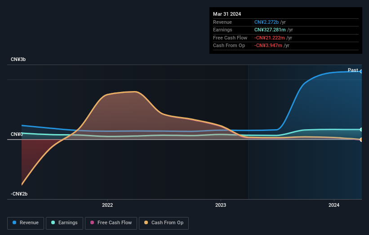Click the Cash From Op label in tooltip
This screenshot has width=369, height=235.
tap(229, 46)
